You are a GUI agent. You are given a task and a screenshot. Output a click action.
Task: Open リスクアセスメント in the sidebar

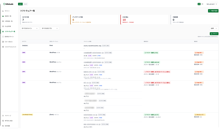pyautogui.click(x=10, y=47)
